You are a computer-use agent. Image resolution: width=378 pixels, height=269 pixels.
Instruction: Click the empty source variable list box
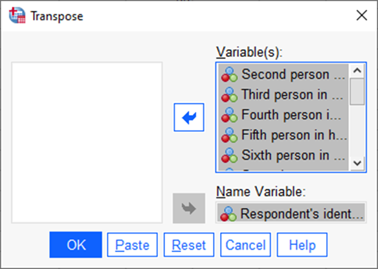(x=87, y=142)
